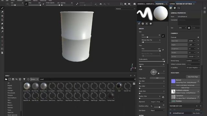Open Normal mixing Combine dropdown
207x116 pixels.
tap(193, 61)
